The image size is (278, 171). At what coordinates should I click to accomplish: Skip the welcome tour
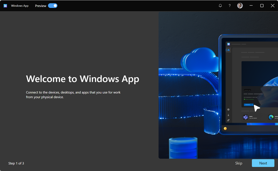[x=239, y=163]
